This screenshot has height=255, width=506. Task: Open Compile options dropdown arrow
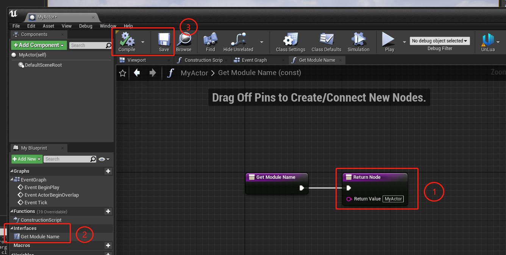pyautogui.click(x=143, y=42)
